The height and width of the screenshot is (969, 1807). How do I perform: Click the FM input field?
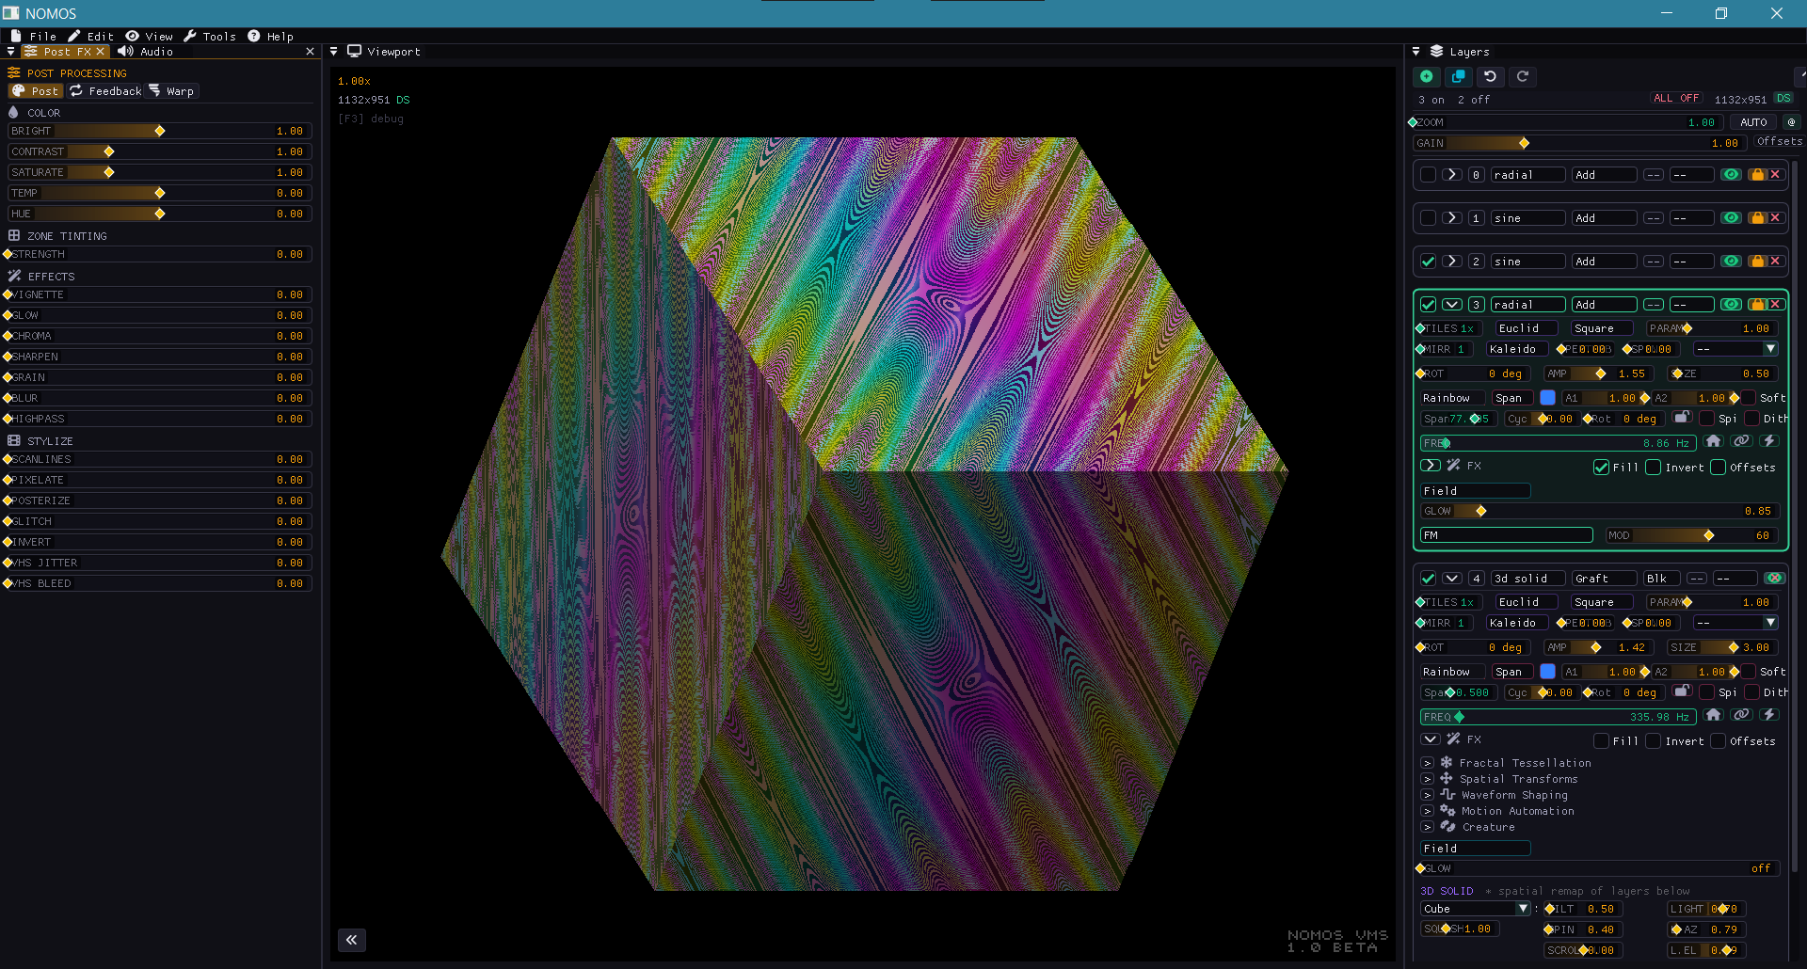point(1506,534)
